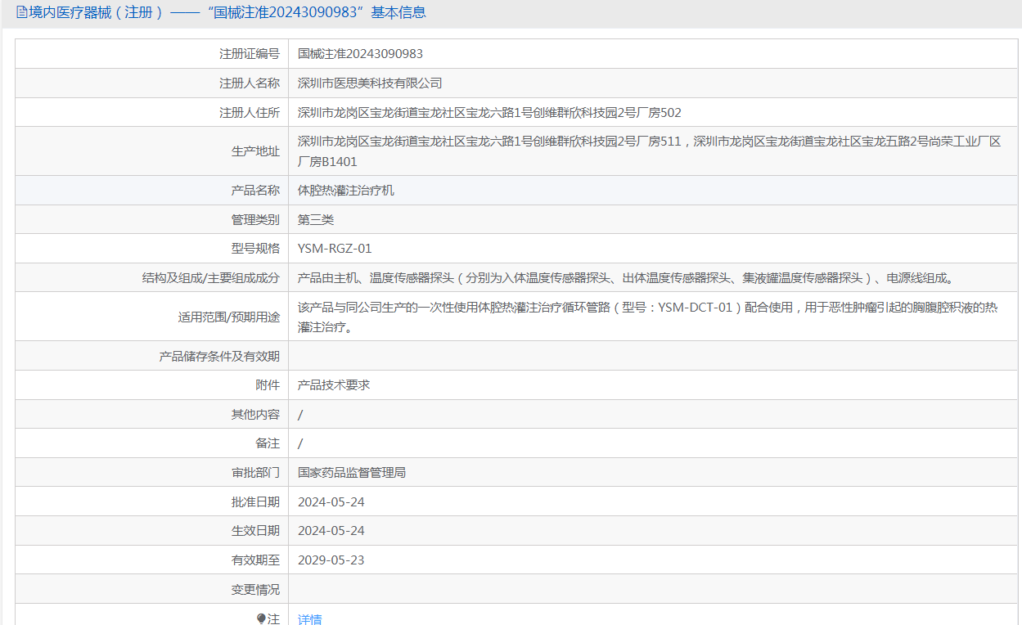The width and height of the screenshot is (1022, 625).
Task: Click the 产品储存条件及有效期 label
Action: tap(219, 356)
